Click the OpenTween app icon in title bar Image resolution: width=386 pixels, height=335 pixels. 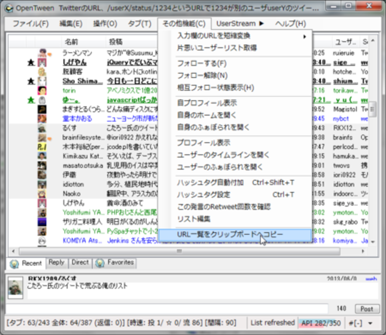pos(10,8)
